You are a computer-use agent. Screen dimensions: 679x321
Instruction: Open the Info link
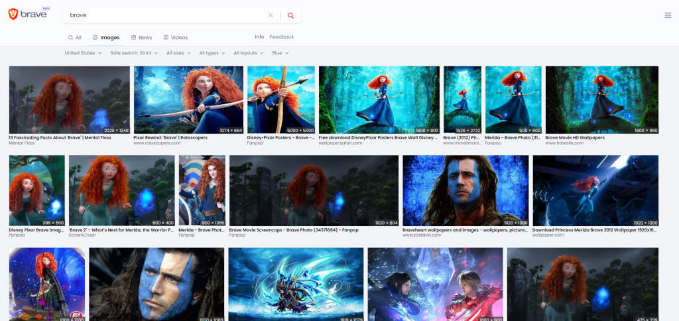pos(259,37)
